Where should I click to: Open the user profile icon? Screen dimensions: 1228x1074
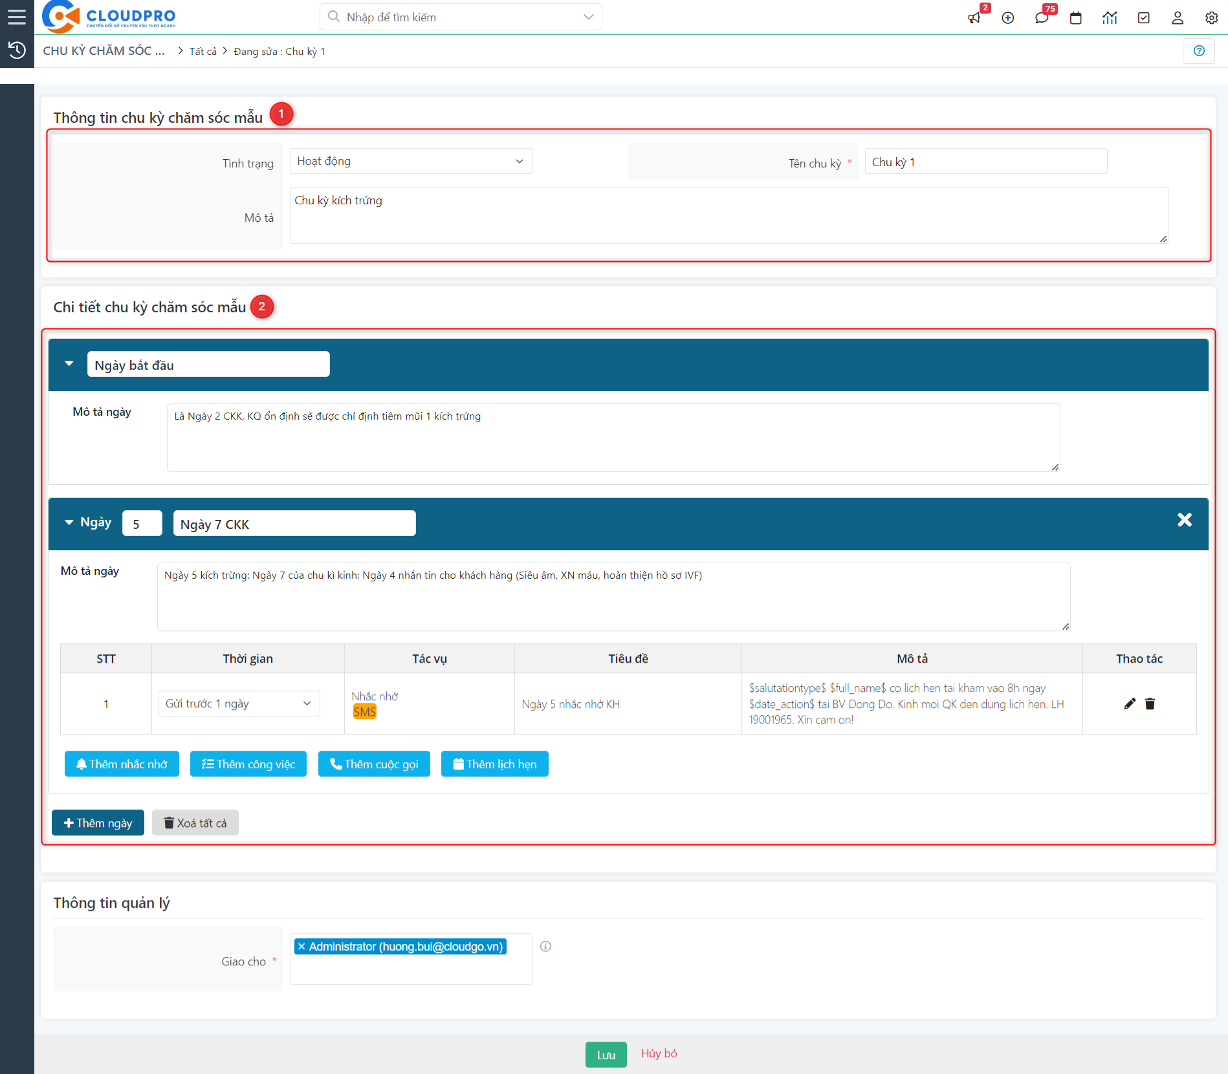point(1178,17)
